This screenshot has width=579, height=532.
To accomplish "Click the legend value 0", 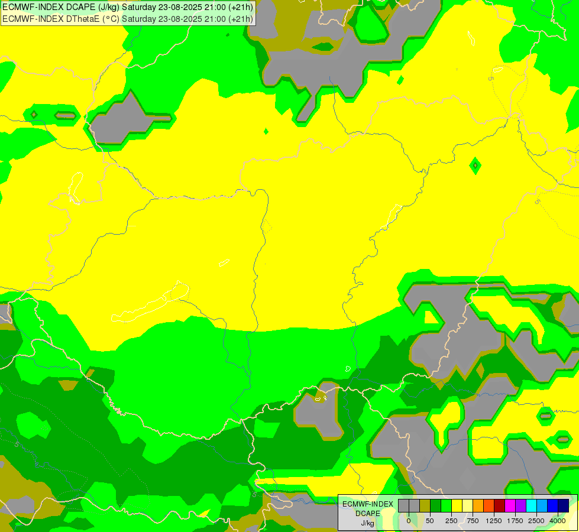I will 409,521.
